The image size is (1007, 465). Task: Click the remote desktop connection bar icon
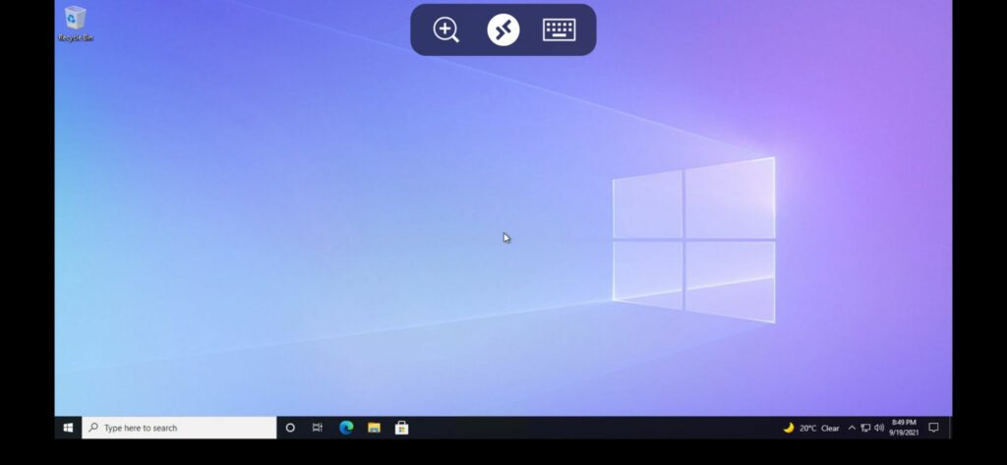503,29
